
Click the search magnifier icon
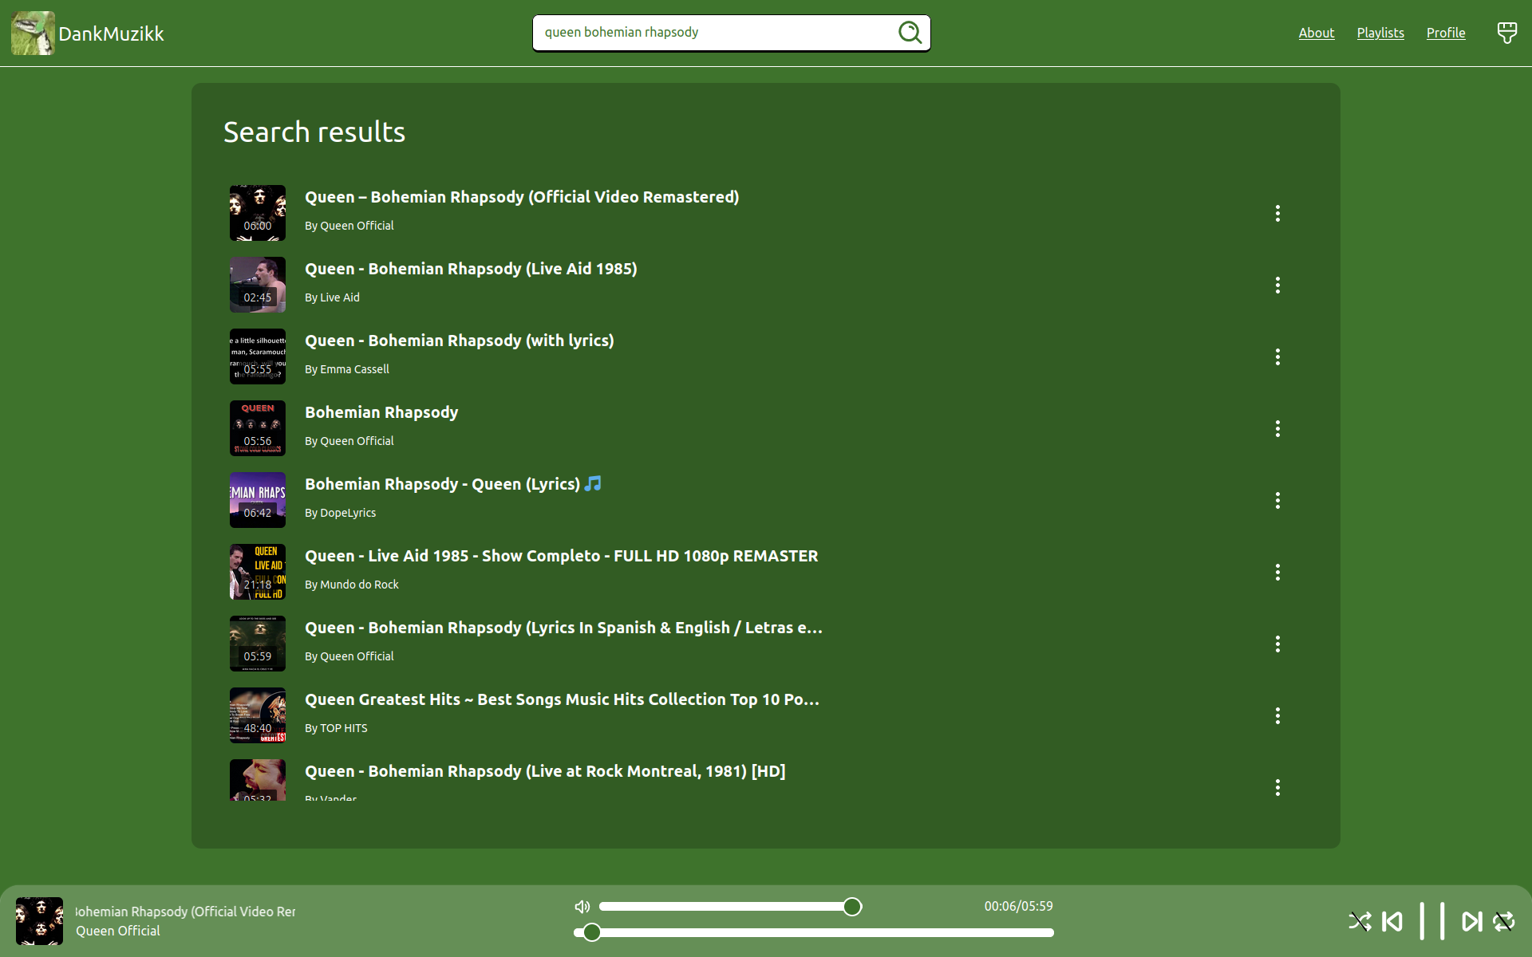point(910,32)
